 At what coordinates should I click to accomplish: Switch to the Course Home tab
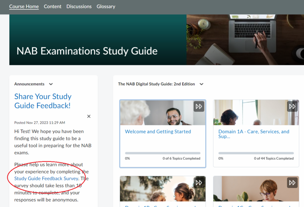tap(24, 6)
